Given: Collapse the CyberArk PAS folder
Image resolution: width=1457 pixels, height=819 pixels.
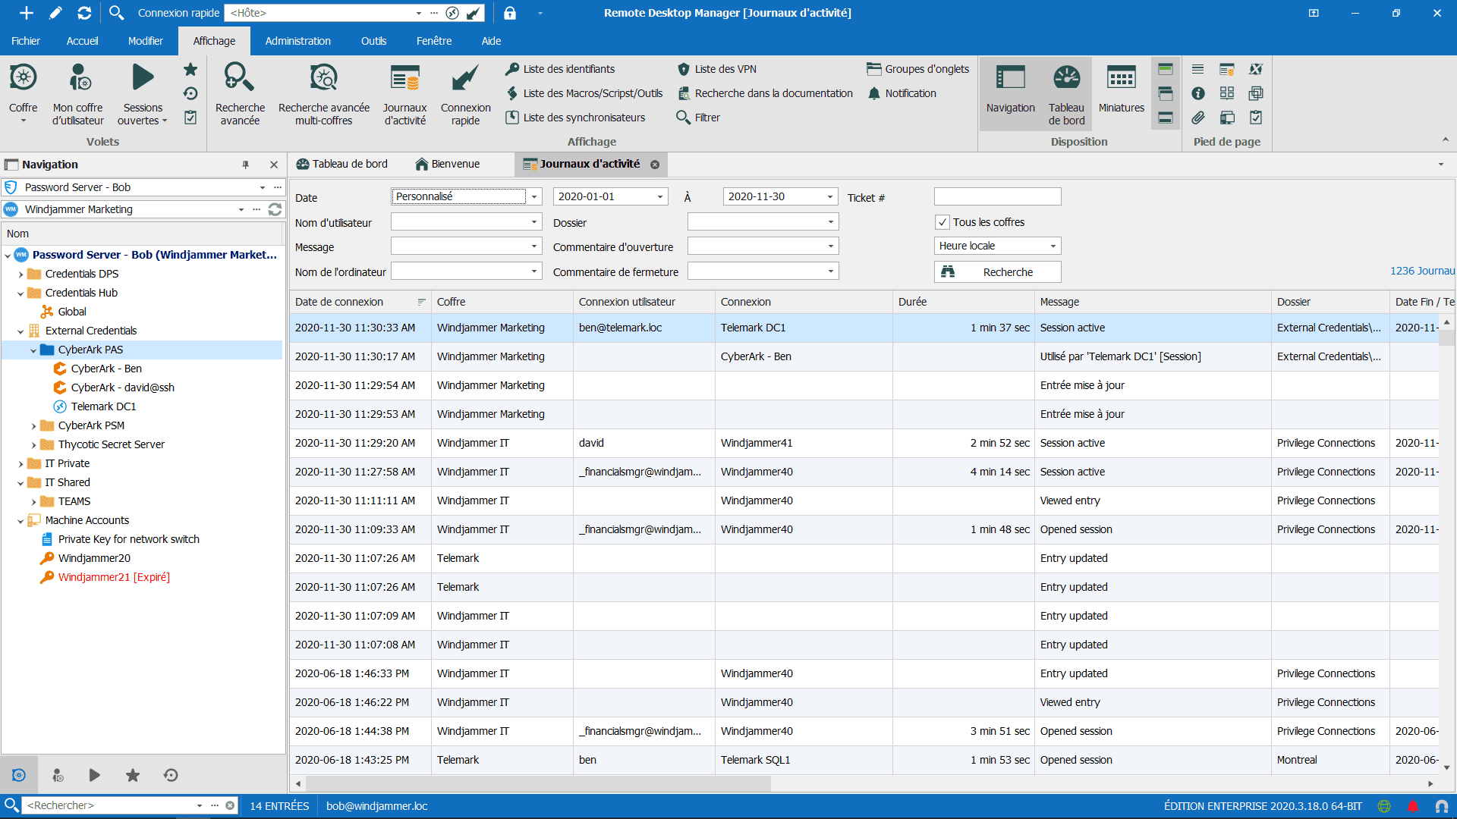Looking at the screenshot, I should [33, 350].
